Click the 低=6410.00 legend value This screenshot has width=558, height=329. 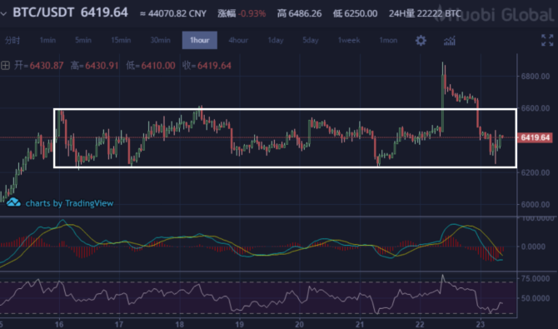[151, 66]
